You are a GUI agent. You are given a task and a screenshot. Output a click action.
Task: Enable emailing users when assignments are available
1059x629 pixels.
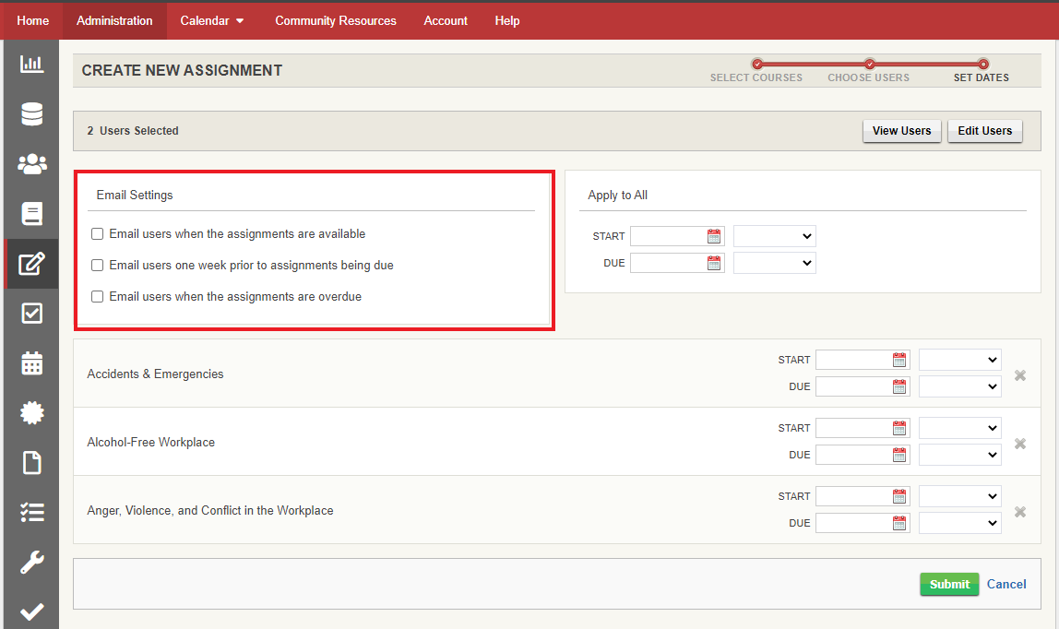point(97,233)
